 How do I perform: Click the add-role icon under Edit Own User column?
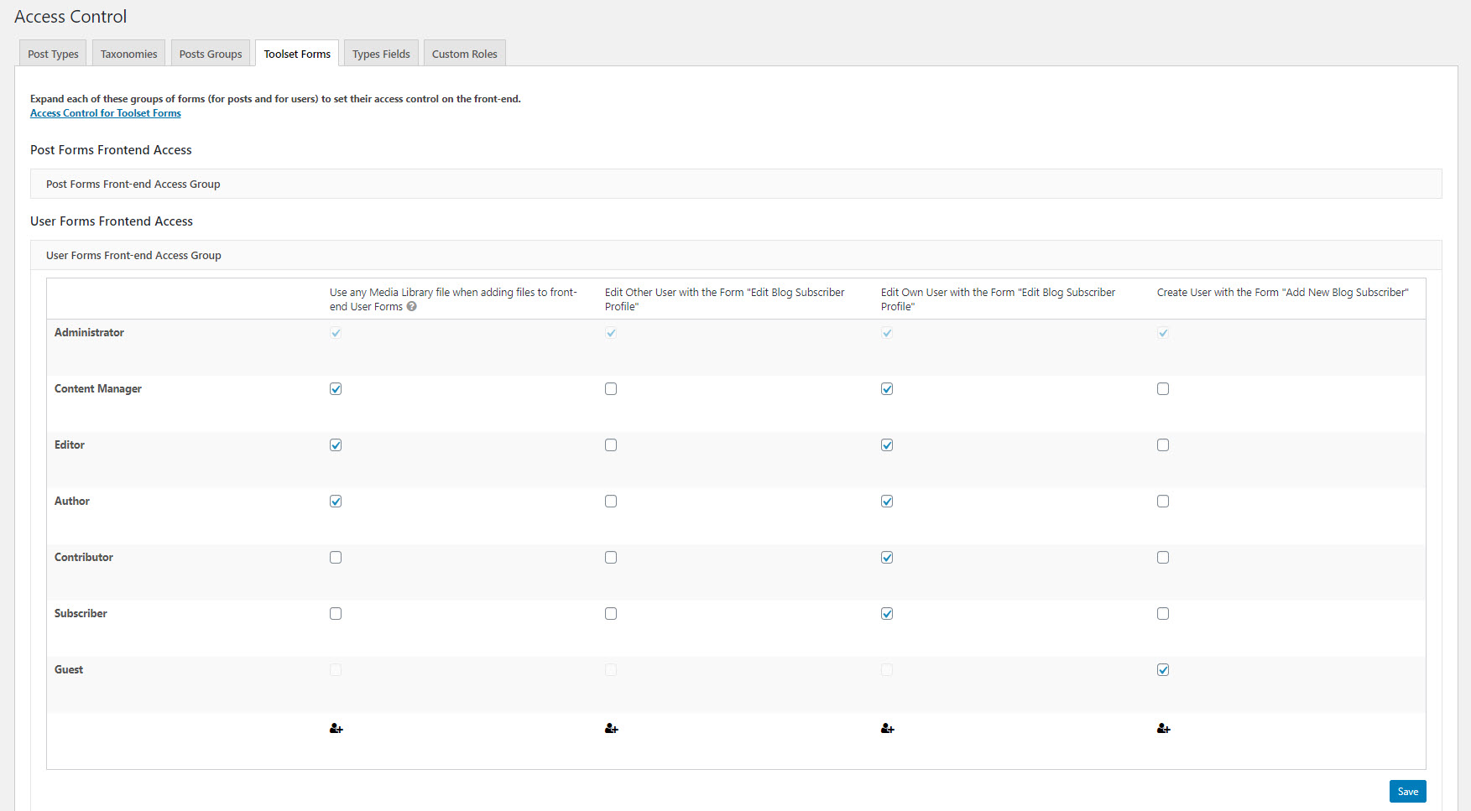[x=887, y=728]
